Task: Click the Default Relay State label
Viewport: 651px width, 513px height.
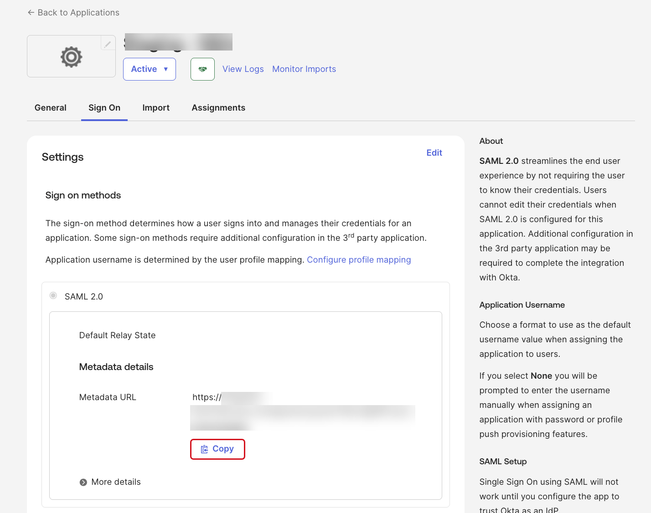Action: [x=118, y=335]
